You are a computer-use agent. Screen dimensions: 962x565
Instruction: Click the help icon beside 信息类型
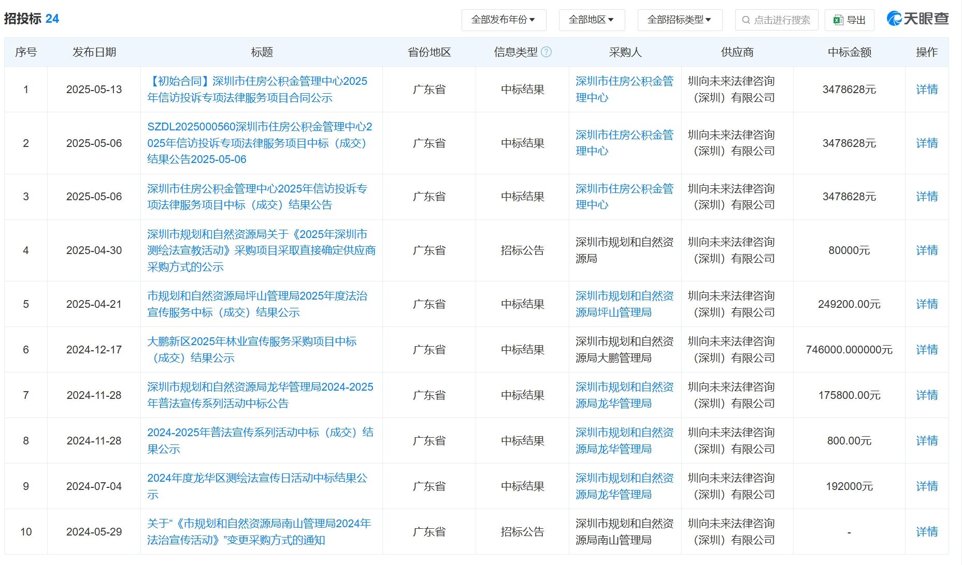(x=546, y=52)
